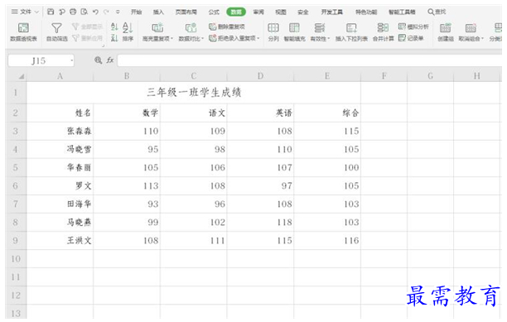Switch to the 开始 (Home) tab
Screen dimensions: 507x322
136,12
